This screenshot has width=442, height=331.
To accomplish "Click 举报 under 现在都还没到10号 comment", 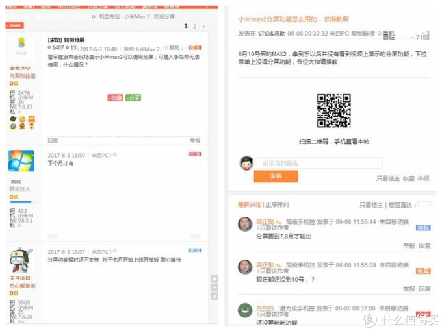I will [409, 289].
